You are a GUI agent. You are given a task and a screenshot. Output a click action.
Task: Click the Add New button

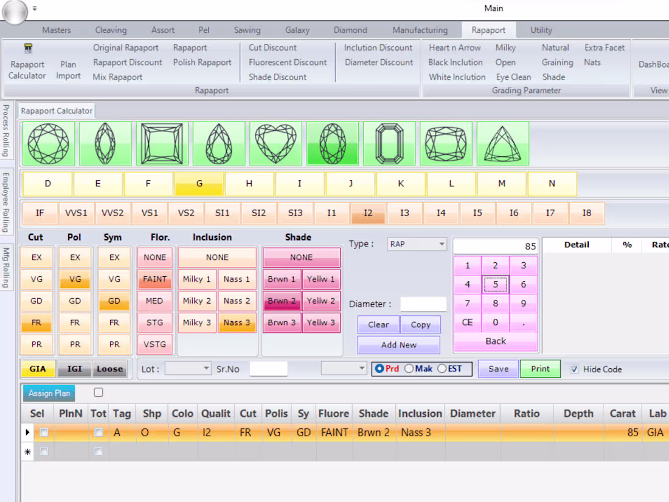point(398,345)
